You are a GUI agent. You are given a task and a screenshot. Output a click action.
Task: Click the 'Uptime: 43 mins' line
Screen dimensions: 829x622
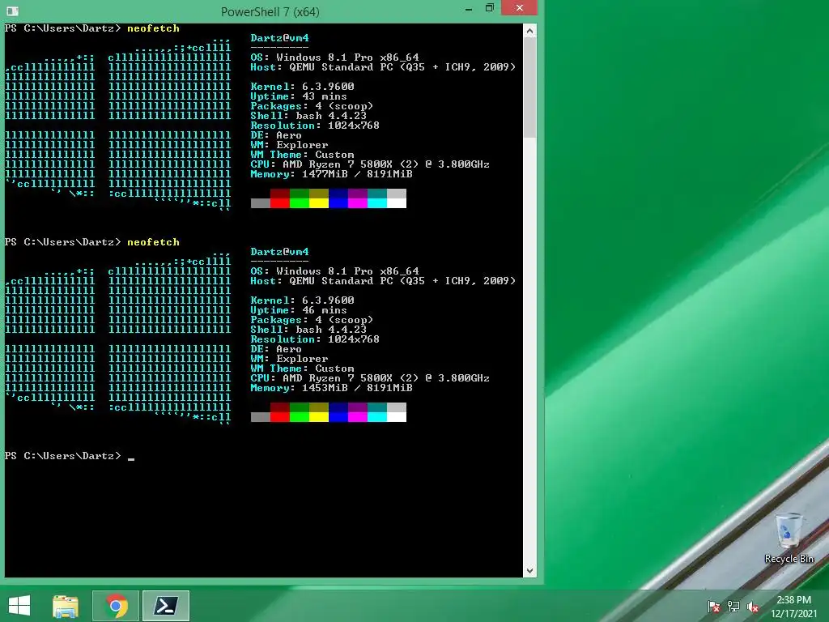pyautogui.click(x=299, y=97)
